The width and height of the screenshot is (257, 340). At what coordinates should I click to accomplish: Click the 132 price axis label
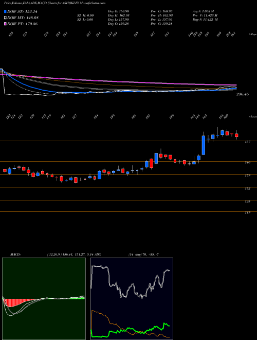click(248, 188)
